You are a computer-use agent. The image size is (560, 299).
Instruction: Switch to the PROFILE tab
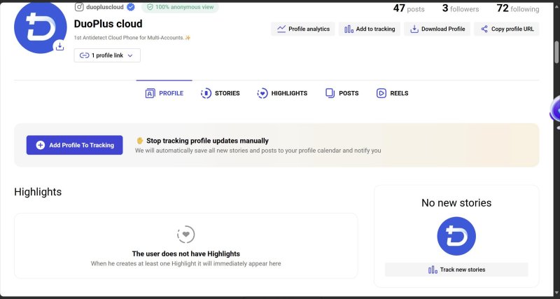pyautogui.click(x=164, y=93)
